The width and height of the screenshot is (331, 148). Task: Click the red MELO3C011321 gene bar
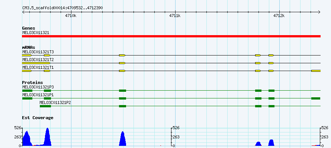click(x=171, y=36)
